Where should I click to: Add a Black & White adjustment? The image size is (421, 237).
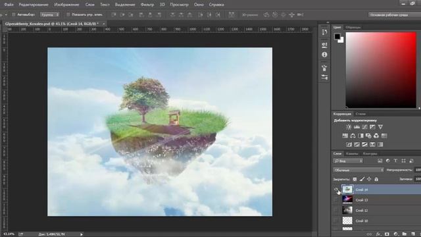point(360,136)
